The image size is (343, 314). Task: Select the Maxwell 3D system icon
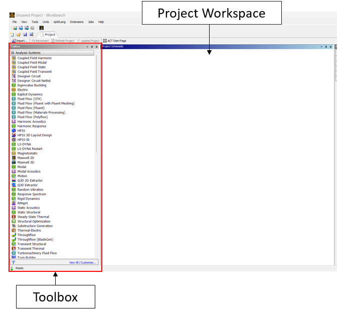14,163
